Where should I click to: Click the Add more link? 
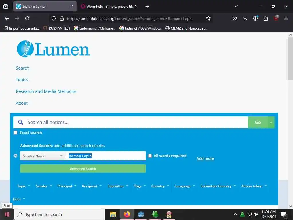205,158
